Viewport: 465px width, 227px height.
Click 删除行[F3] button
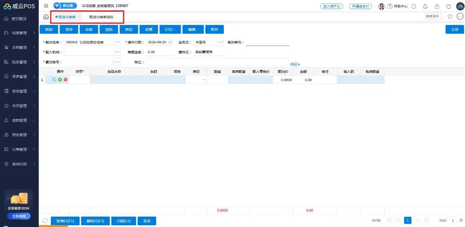[x=96, y=221]
